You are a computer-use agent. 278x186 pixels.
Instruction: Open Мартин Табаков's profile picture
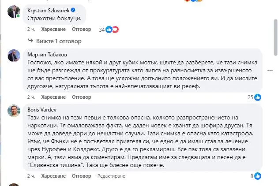pyautogui.click(x=14, y=55)
